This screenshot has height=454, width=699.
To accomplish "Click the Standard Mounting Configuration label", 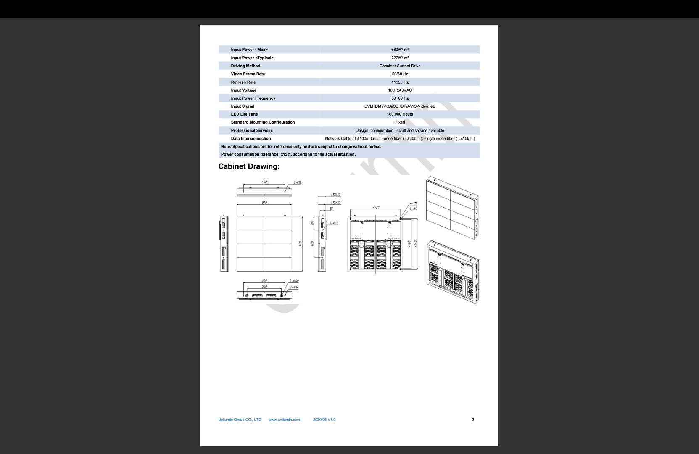I will pyautogui.click(x=263, y=122).
